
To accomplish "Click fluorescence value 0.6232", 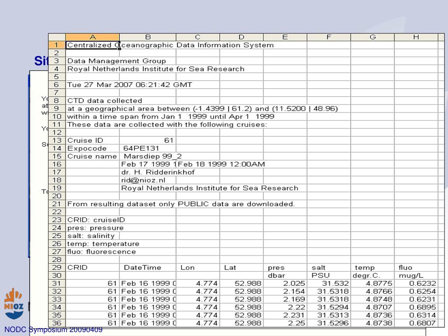I will pyautogui.click(x=423, y=283).
